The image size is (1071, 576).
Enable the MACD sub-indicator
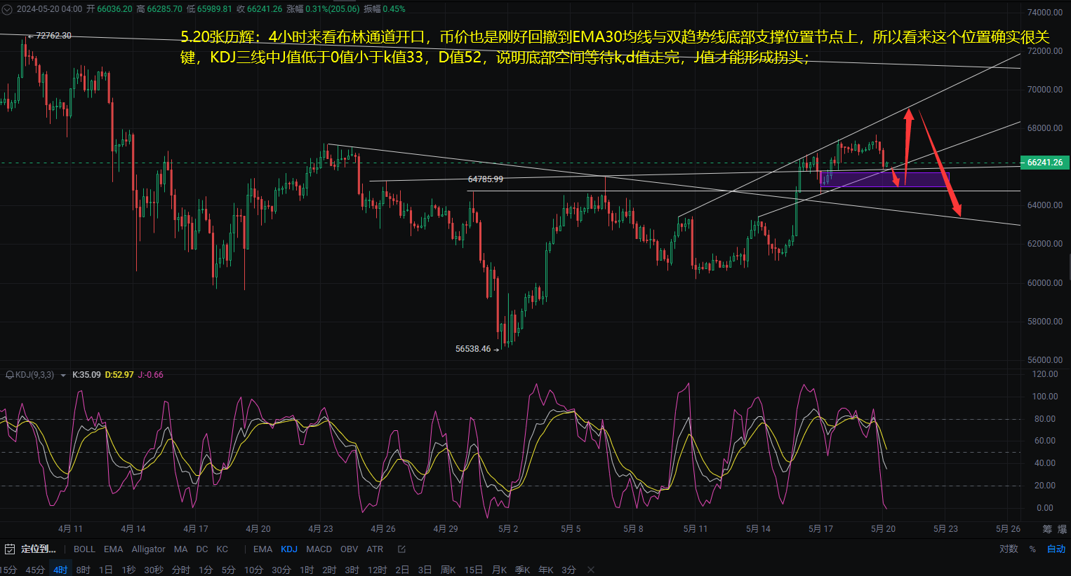[x=319, y=549]
